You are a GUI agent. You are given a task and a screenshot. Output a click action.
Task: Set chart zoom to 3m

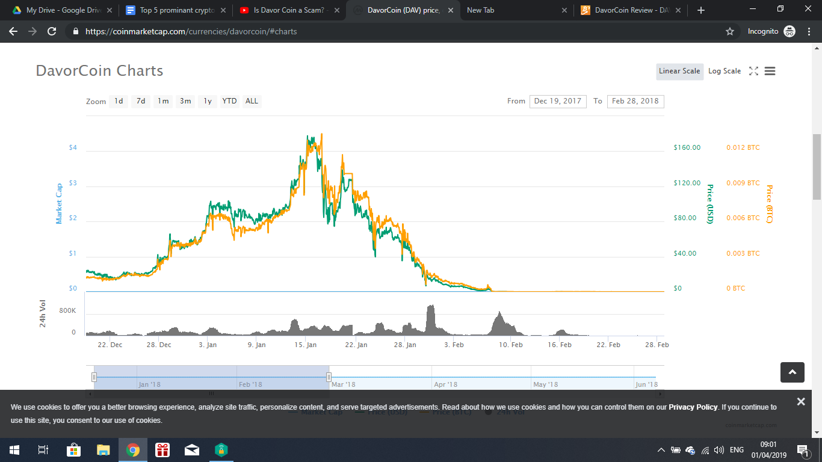click(x=185, y=101)
